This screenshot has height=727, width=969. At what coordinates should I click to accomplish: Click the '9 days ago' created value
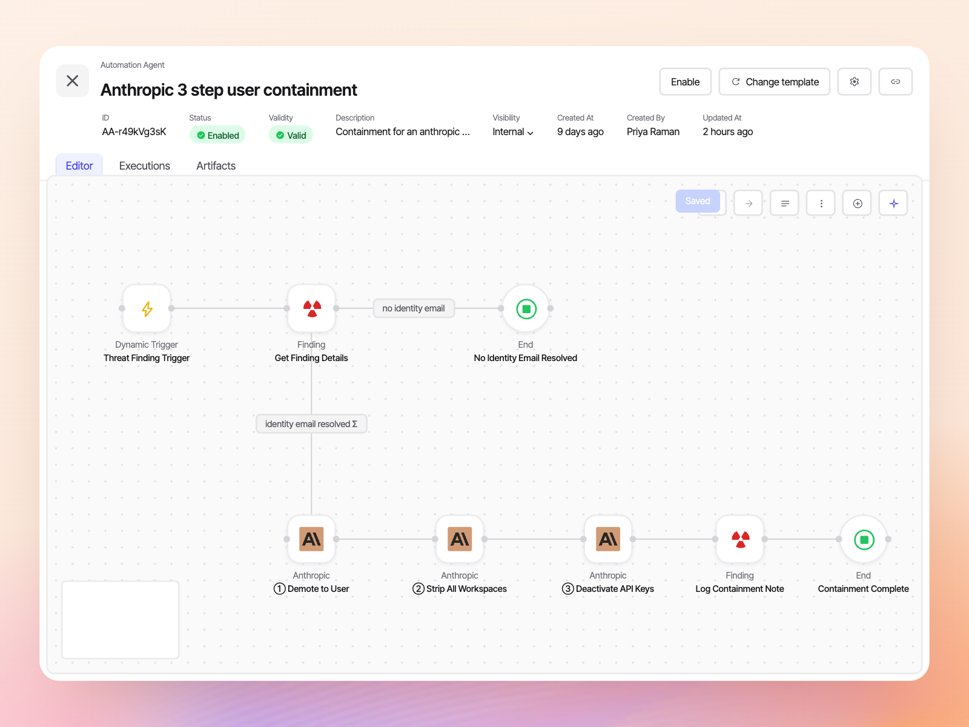pos(580,131)
